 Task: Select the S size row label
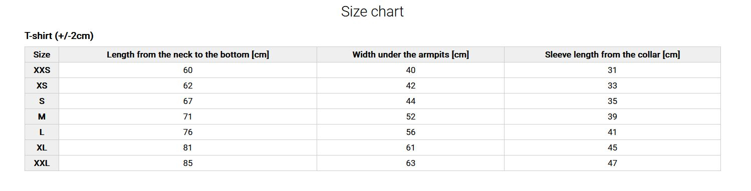(x=42, y=101)
